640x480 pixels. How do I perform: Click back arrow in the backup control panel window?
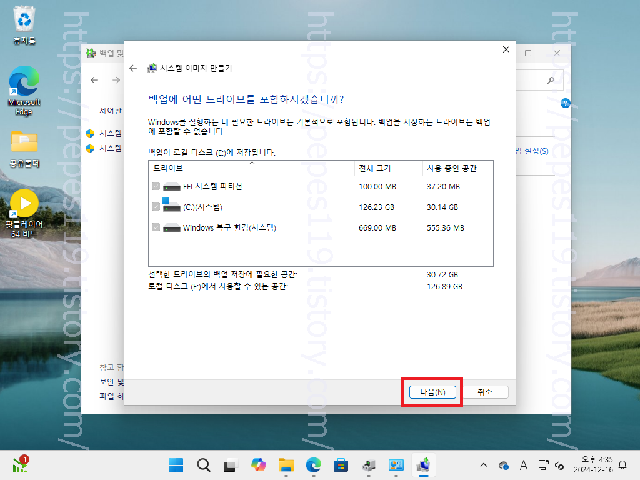click(x=94, y=80)
